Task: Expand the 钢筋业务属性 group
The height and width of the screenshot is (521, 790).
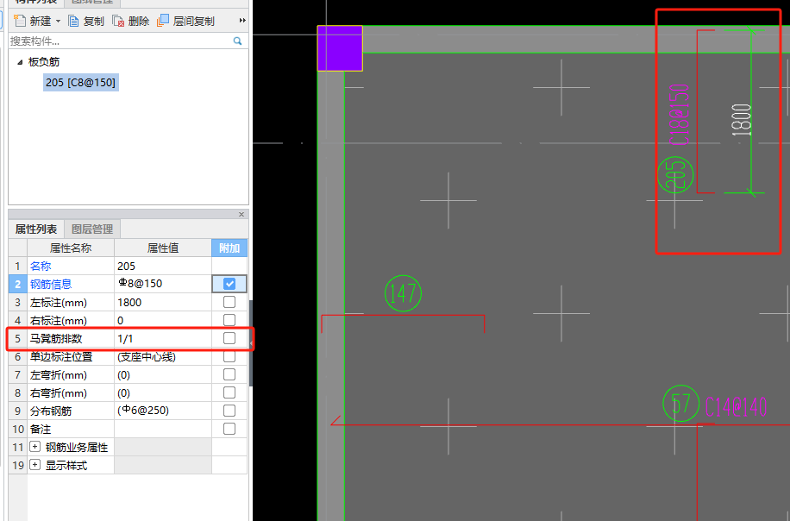Action: [34, 447]
